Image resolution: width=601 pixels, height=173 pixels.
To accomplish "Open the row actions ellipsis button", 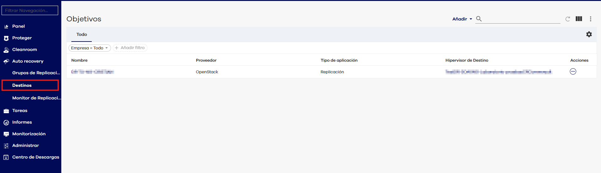I will click(573, 72).
